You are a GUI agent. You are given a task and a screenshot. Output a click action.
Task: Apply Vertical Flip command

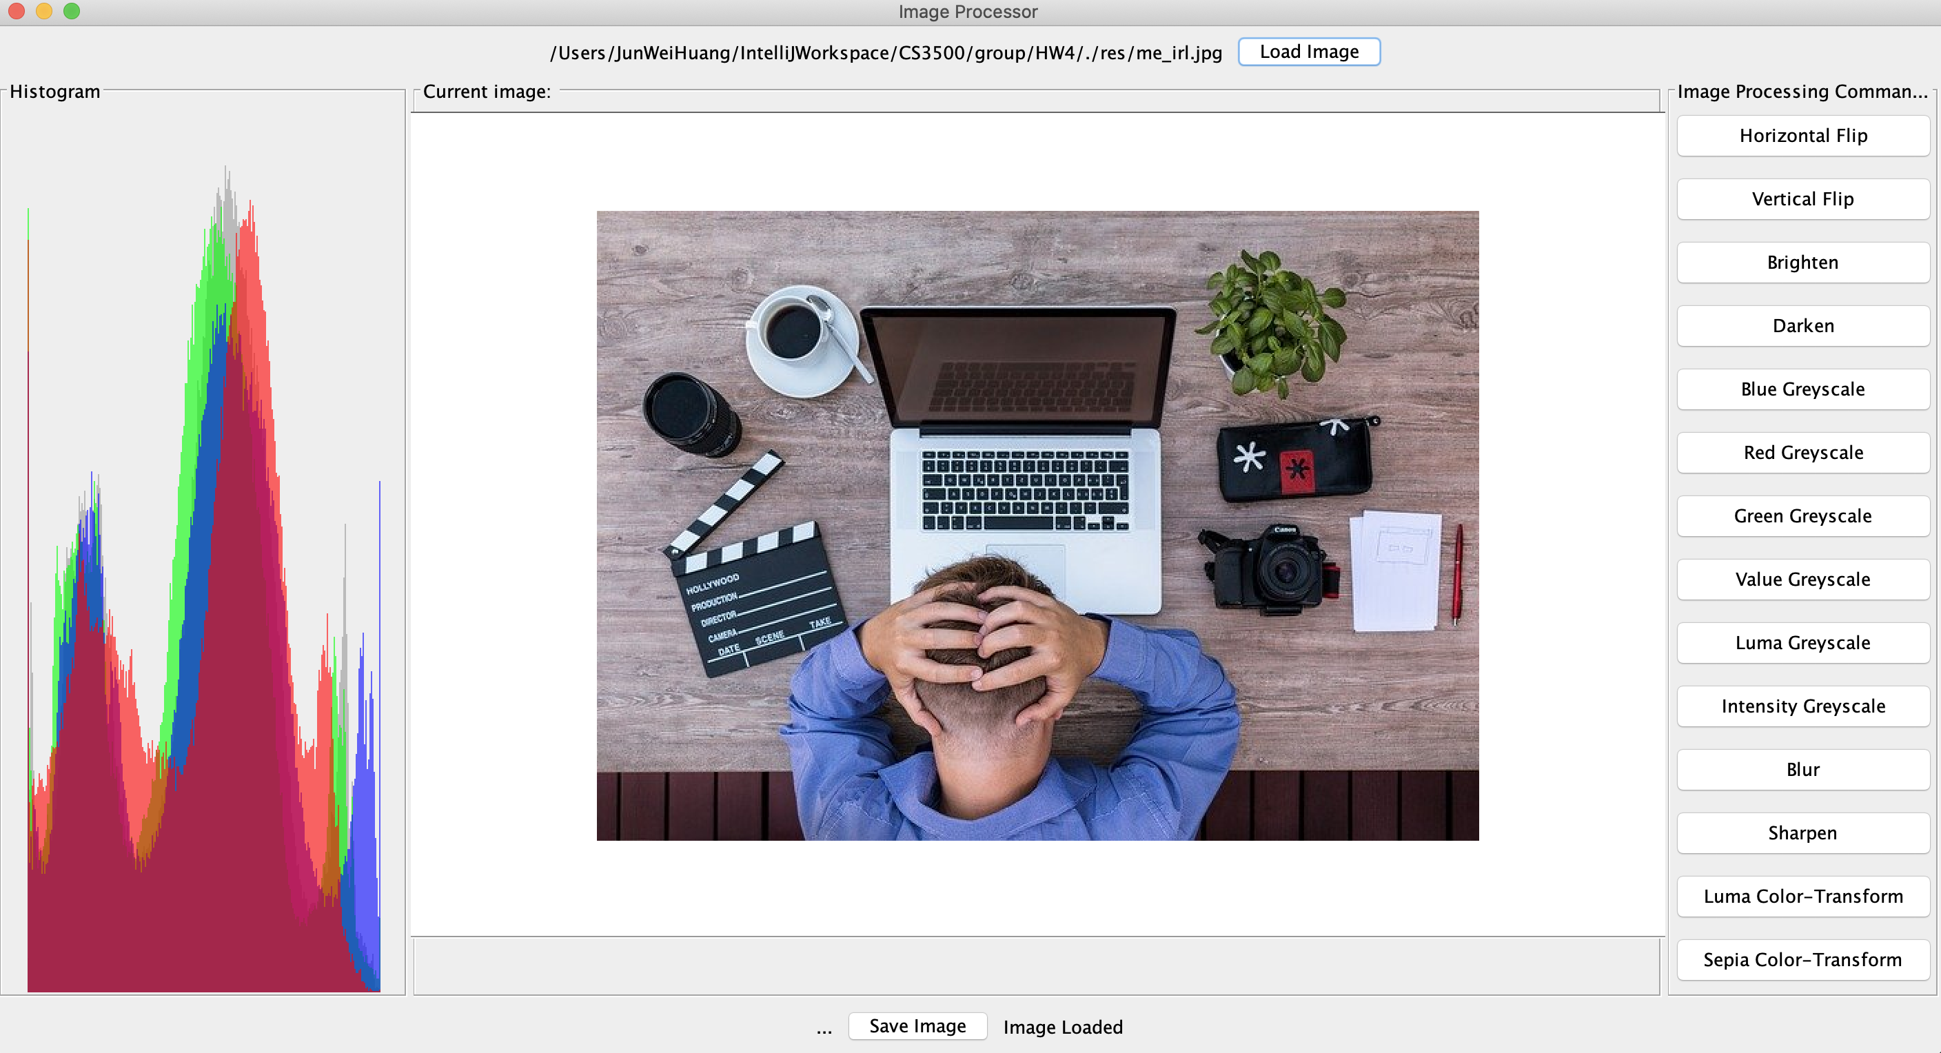(1802, 199)
